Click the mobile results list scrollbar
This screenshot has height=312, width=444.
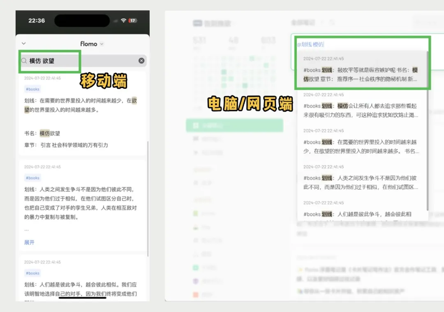(x=148, y=198)
